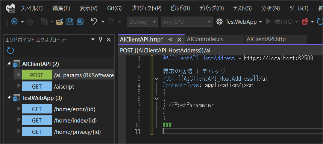
Task: Open the back navigation history dropdown
Action: click(23, 22)
